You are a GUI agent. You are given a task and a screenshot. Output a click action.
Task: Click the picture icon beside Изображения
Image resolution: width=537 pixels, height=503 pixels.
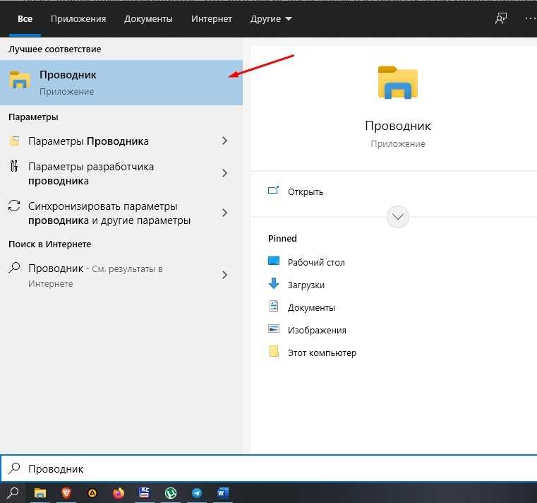click(274, 329)
